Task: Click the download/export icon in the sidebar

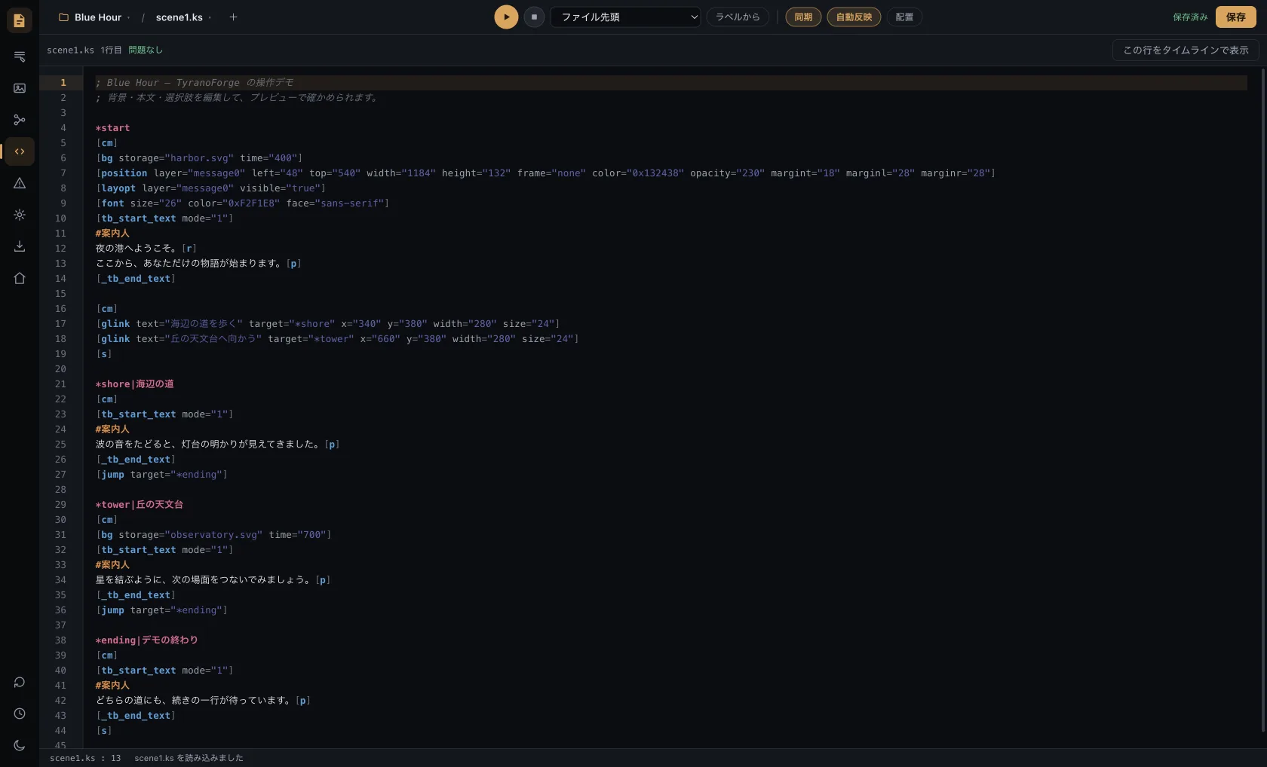Action: [20, 246]
